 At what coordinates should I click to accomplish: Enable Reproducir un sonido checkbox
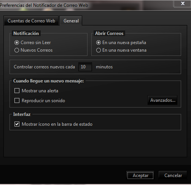pyautogui.click(x=17, y=101)
